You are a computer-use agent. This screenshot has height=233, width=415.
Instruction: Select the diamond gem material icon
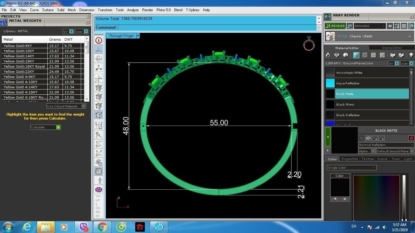pos(337,55)
